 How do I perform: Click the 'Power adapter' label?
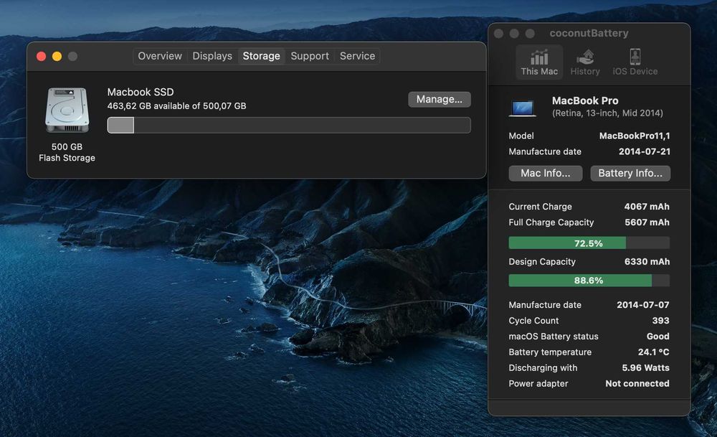(538, 383)
